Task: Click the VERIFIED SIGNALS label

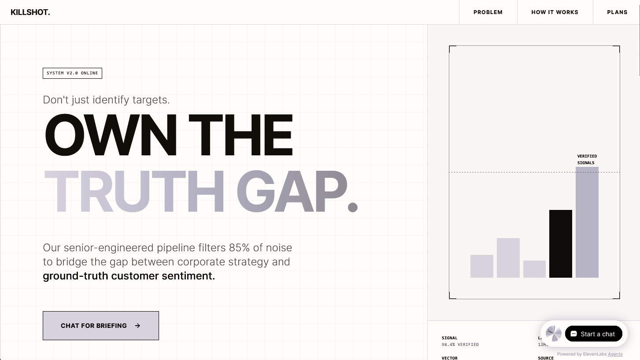Action: (x=587, y=159)
